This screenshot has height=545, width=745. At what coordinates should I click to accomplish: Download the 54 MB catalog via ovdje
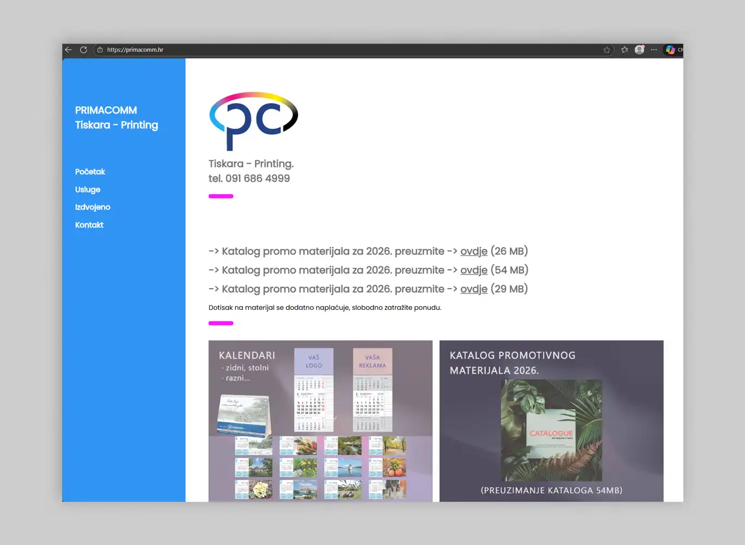[473, 271]
